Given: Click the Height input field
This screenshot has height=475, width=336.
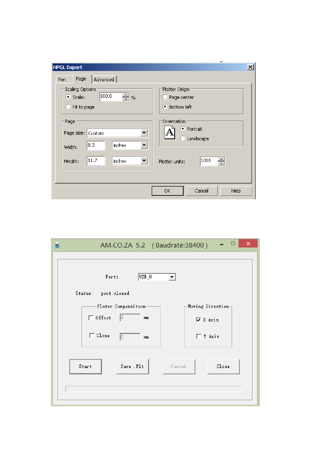Looking at the screenshot, I should coord(96,161).
